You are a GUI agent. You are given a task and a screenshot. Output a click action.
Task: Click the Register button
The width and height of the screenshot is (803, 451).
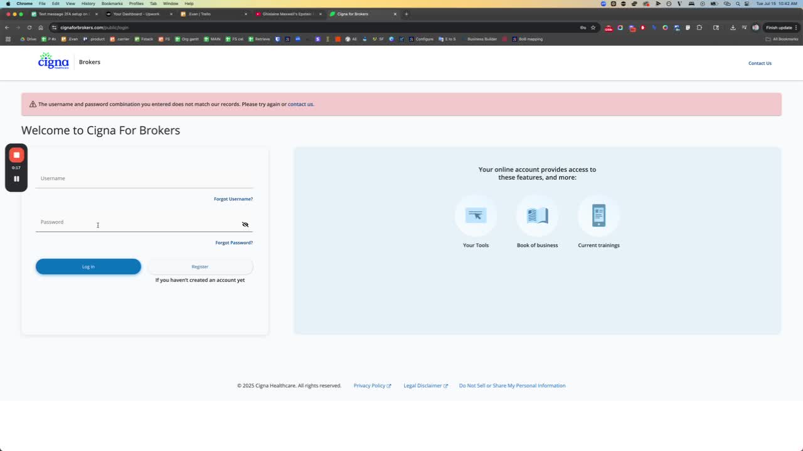point(200,267)
